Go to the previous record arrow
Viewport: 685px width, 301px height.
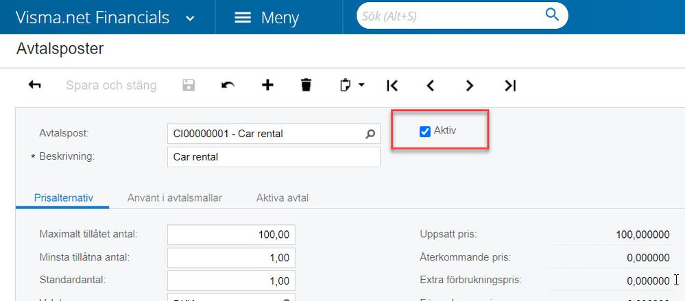(431, 85)
